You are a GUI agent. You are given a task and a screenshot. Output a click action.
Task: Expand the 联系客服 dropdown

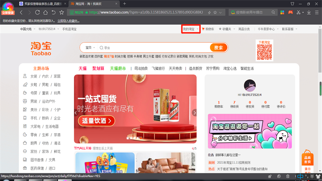pos(289,29)
